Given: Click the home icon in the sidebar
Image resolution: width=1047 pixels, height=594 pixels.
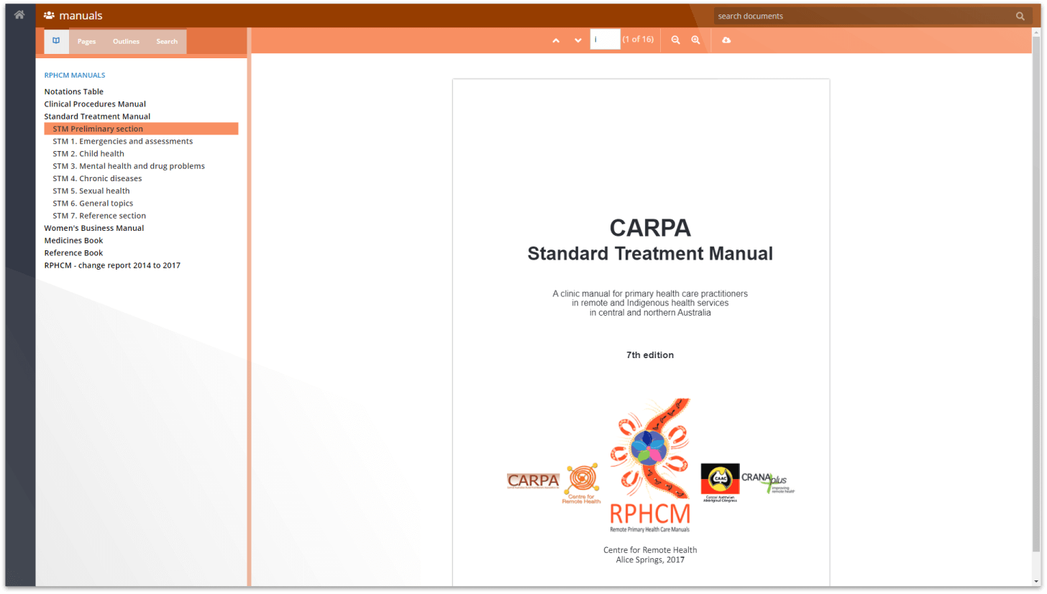Looking at the screenshot, I should (x=19, y=14).
